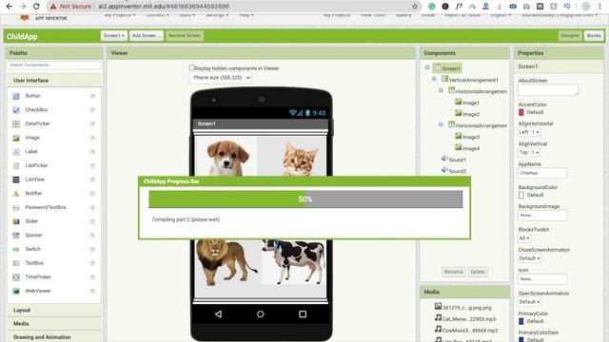Expand the Layout palette section

coord(54,311)
